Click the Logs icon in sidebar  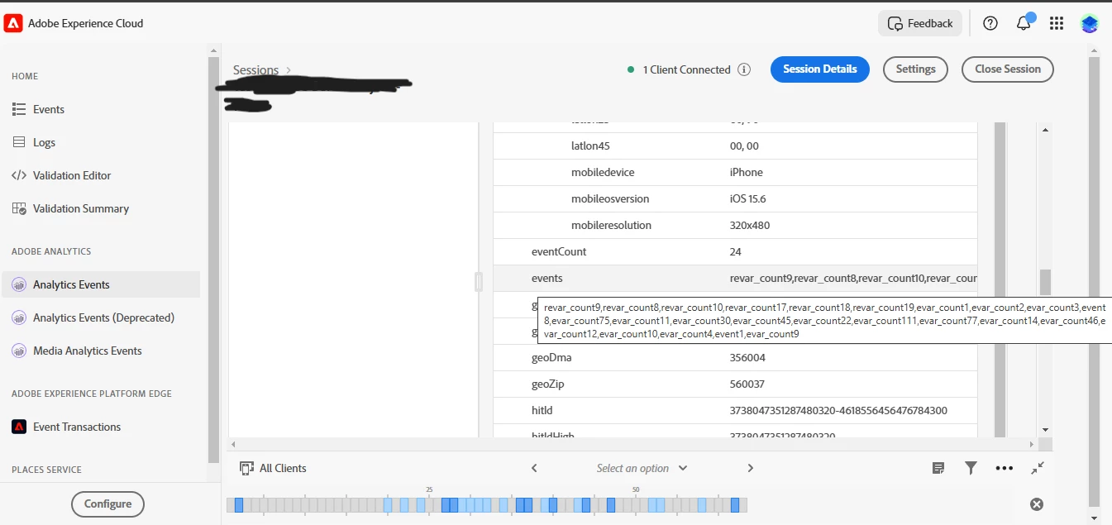pyautogui.click(x=19, y=142)
